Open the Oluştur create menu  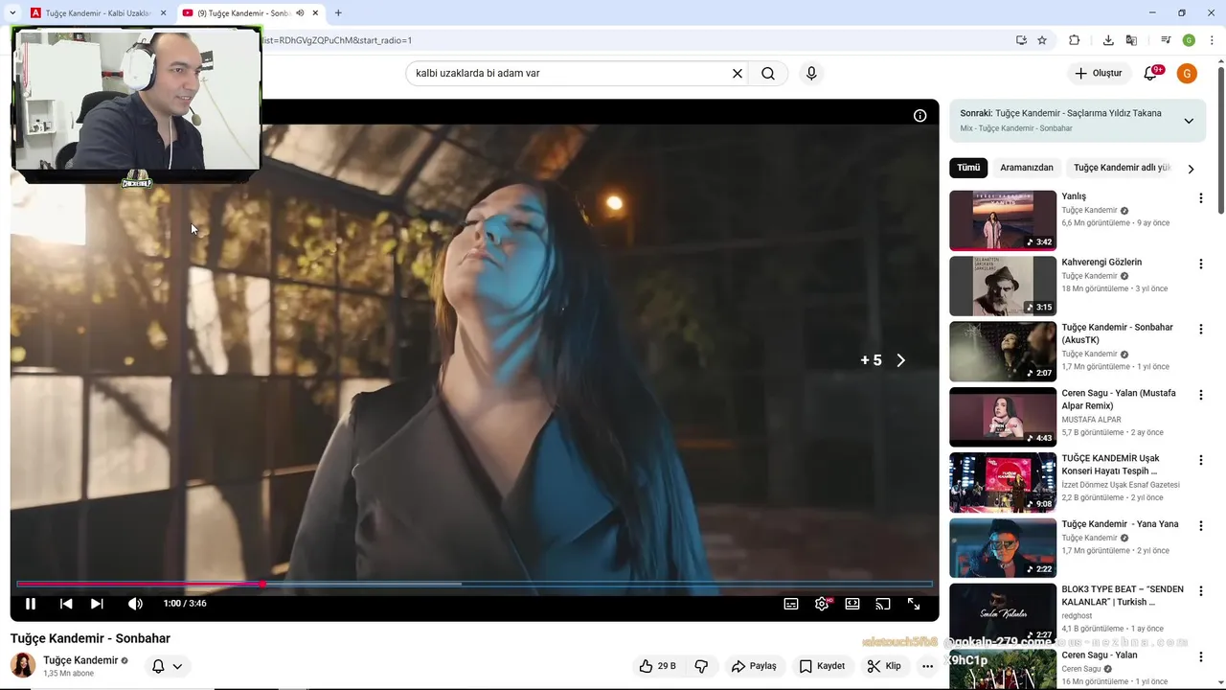(x=1098, y=73)
